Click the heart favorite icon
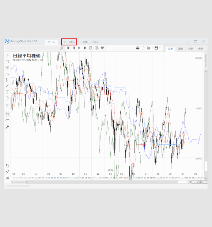Screen dimensions: 212x227 click(102, 48)
